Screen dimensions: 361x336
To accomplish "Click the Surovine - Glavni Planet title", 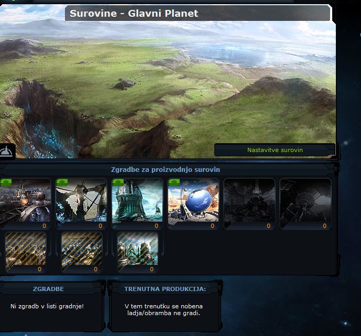I will [x=134, y=13].
